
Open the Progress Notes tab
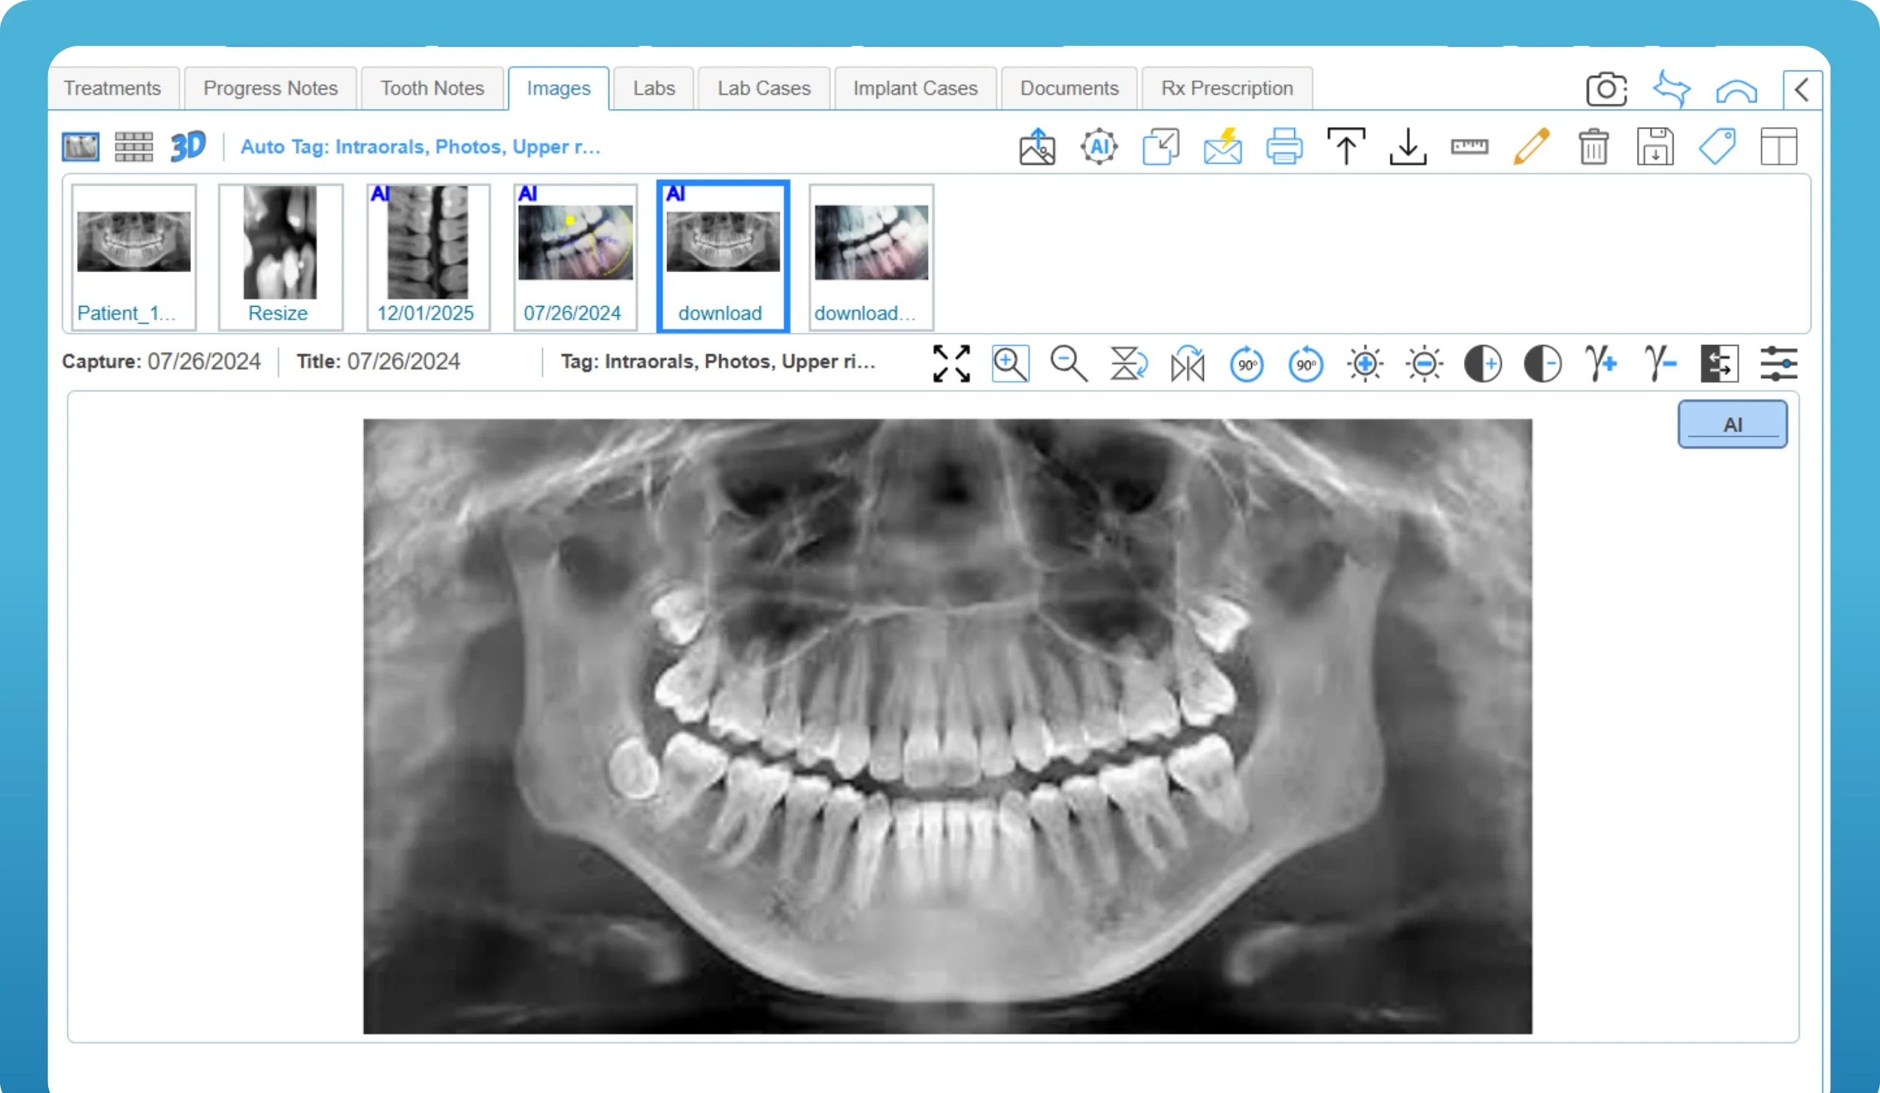point(270,89)
